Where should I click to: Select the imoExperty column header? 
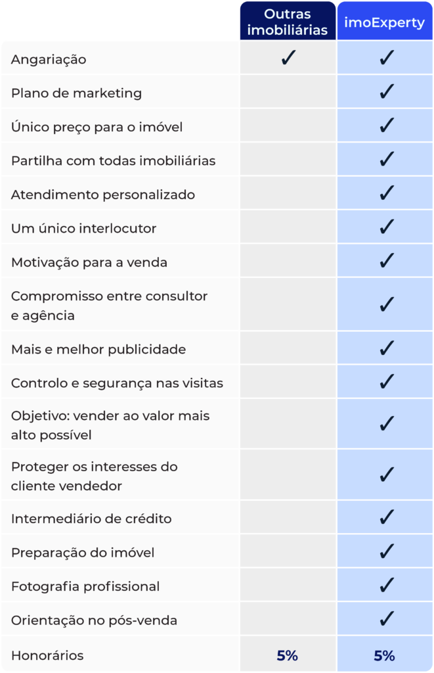385,22
